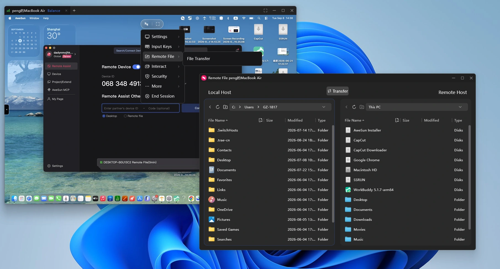Open the Window menu in Mac menu bar
This screenshot has height=269, width=500.
34,18
